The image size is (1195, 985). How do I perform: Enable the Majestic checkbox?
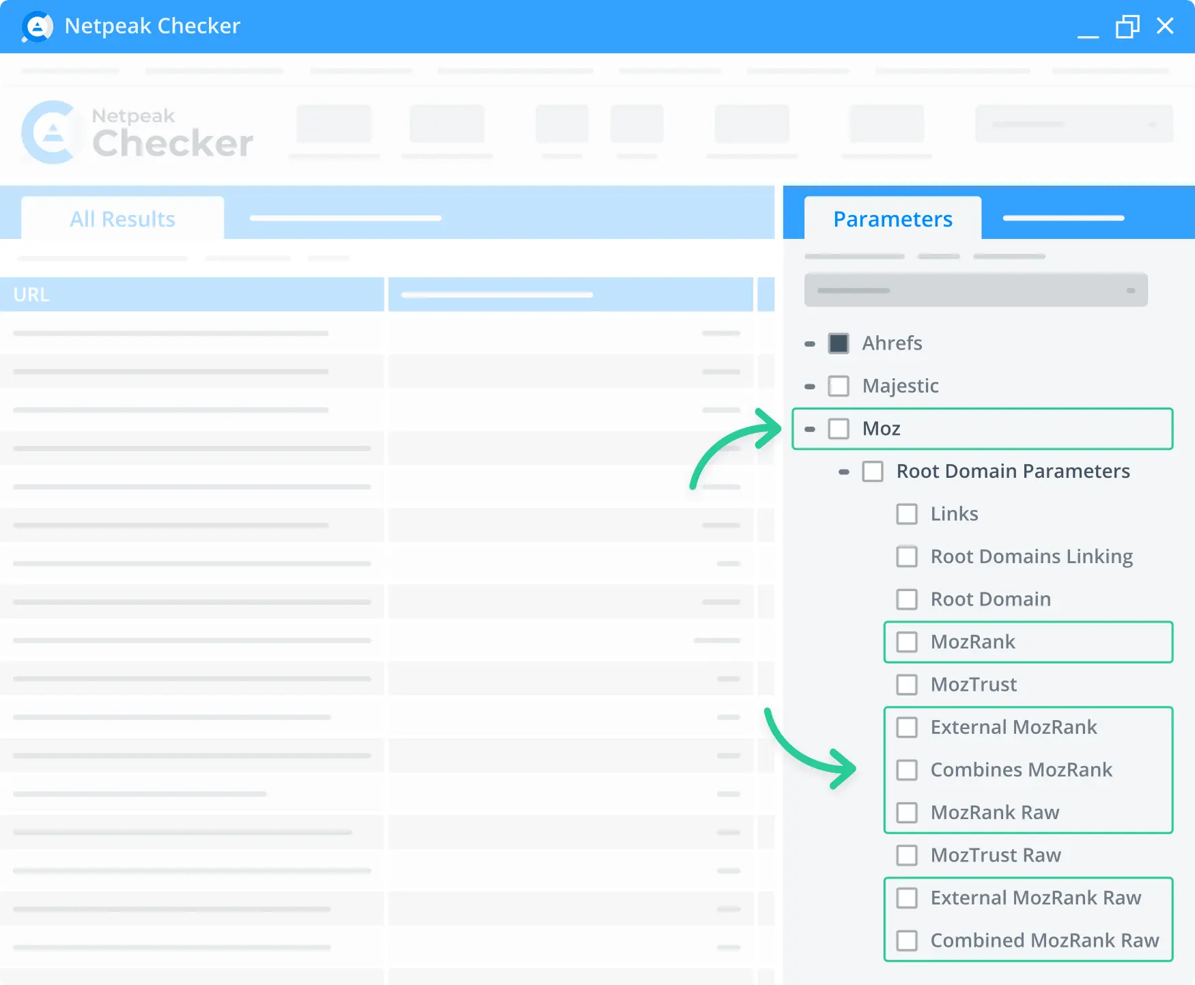[x=839, y=386]
